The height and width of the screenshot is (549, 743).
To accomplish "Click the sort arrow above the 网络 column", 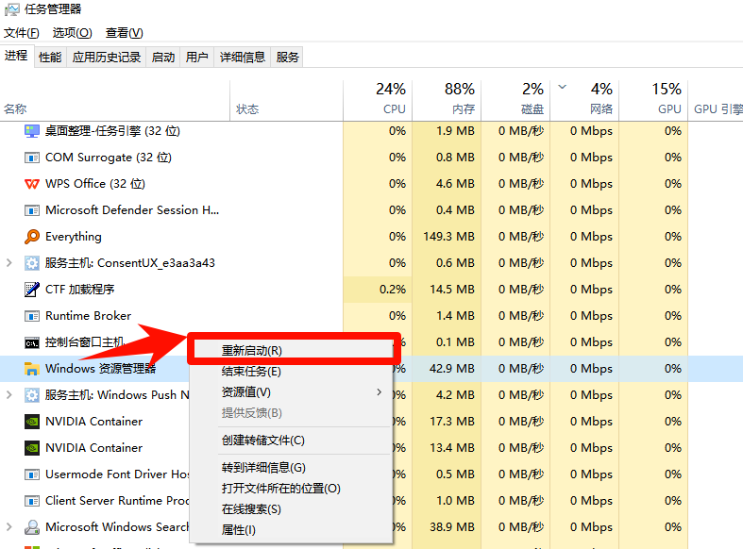I will (x=563, y=87).
